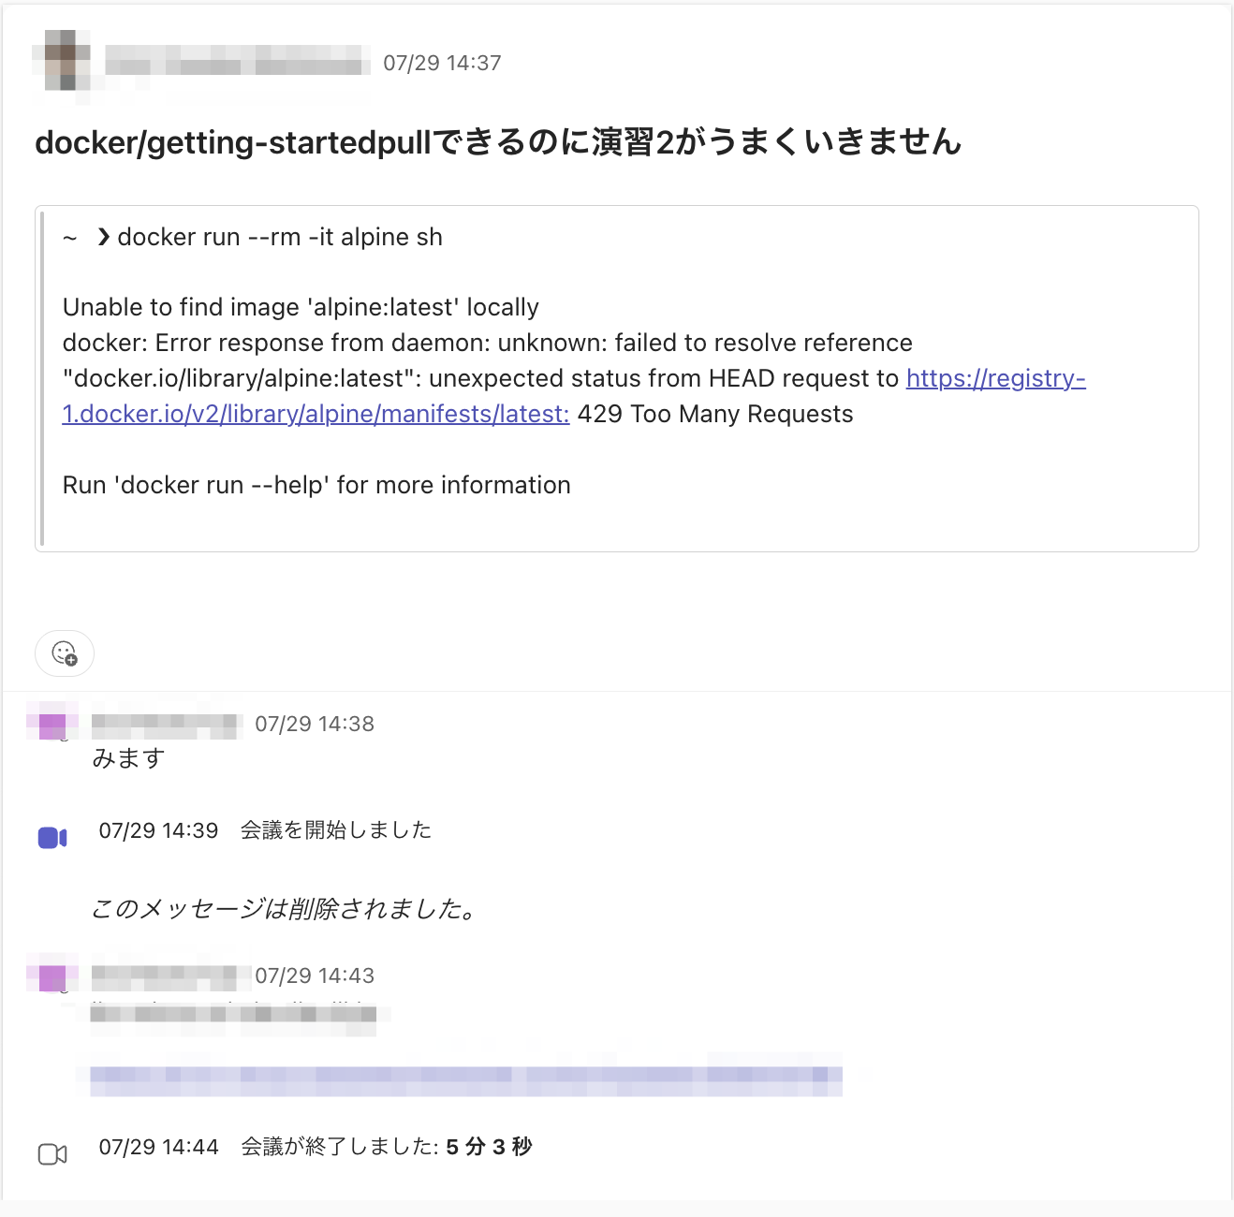This screenshot has width=1234, height=1217.
Task: Click the 会議を開始しました meeting notice
Action: click(x=336, y=830)
